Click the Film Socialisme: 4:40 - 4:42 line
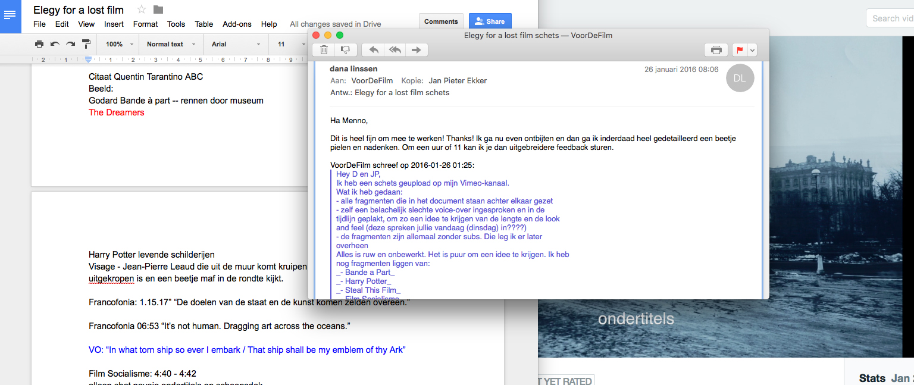The image size is (914, 385). point(142,374)
